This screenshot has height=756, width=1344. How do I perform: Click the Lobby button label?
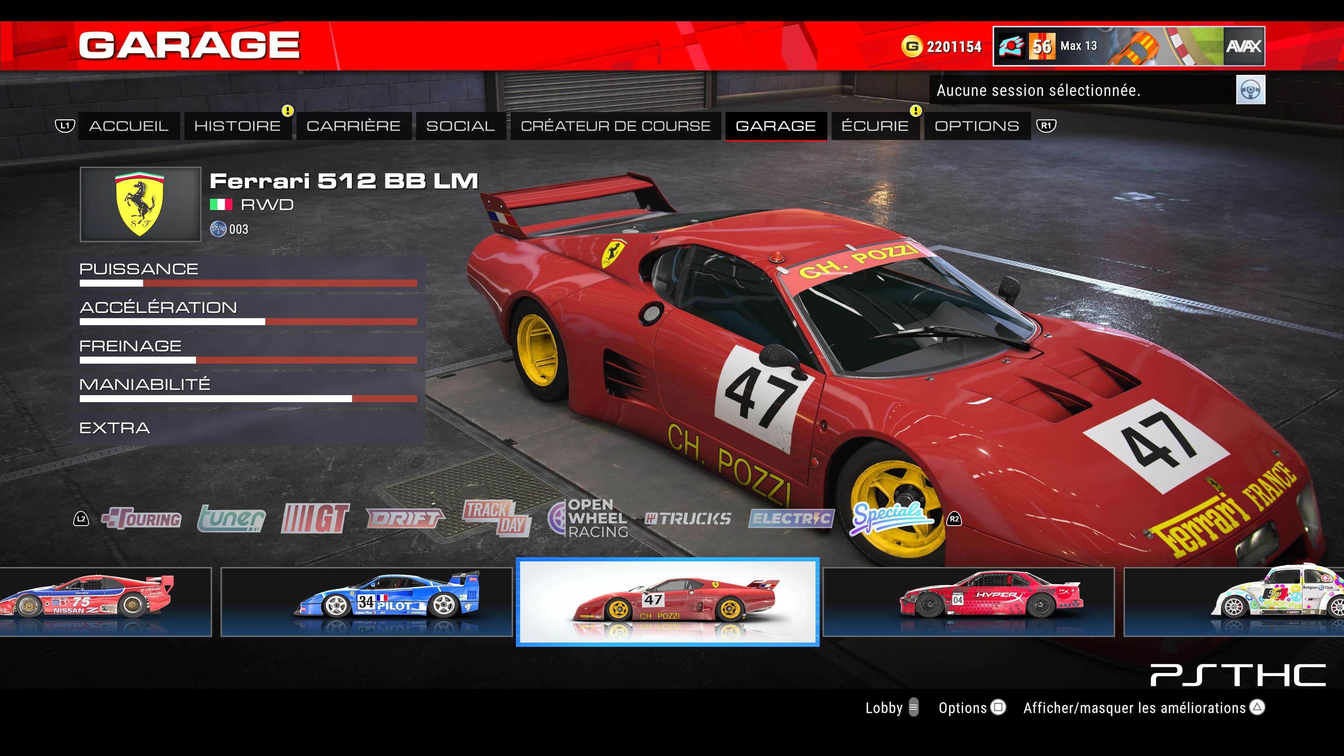pos(883,708)
